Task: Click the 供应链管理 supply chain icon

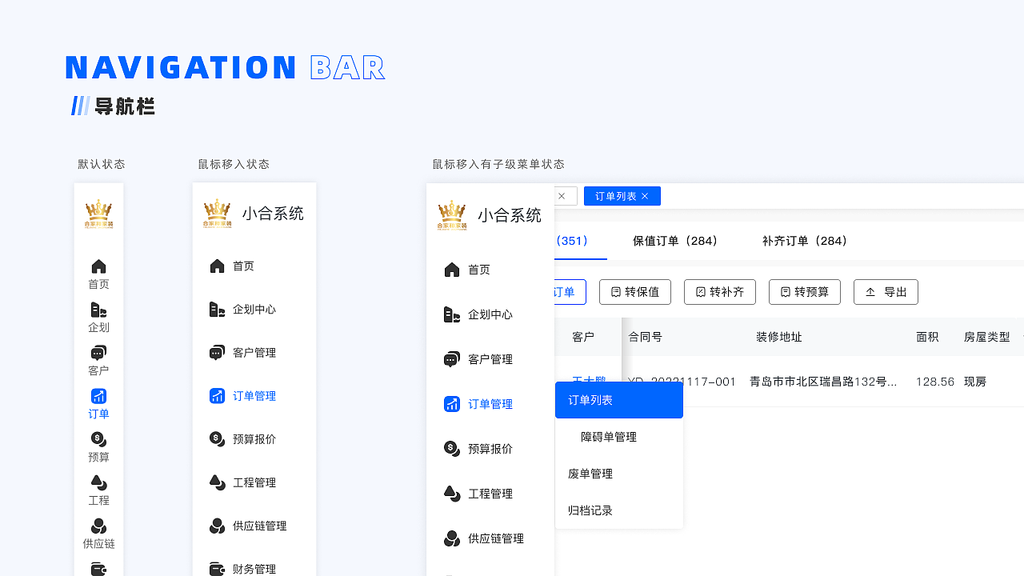Action: pos(216,526)
